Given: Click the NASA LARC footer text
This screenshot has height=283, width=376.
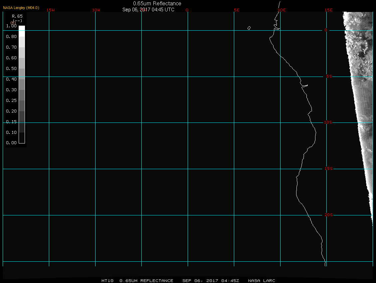Looking at the screenshot, I should pos(262,281).
